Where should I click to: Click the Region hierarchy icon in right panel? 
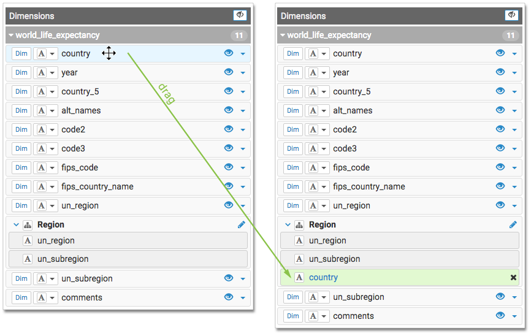299,225
